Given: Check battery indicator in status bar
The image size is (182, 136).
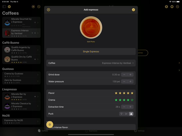Looking at the screenshot, I should pos(178,2).
